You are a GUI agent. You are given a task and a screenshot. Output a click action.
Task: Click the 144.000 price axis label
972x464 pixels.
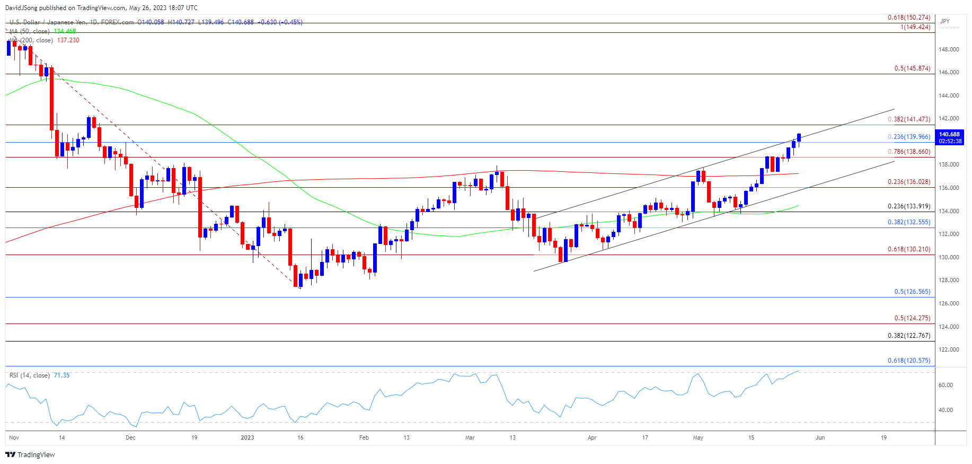(x=949, y=95)
